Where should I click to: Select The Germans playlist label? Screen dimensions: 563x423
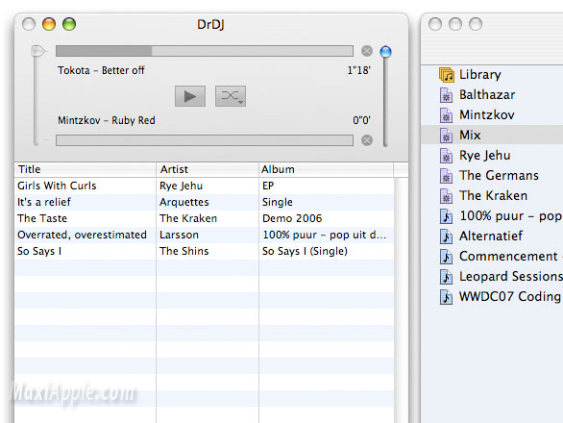coord(499,175)
